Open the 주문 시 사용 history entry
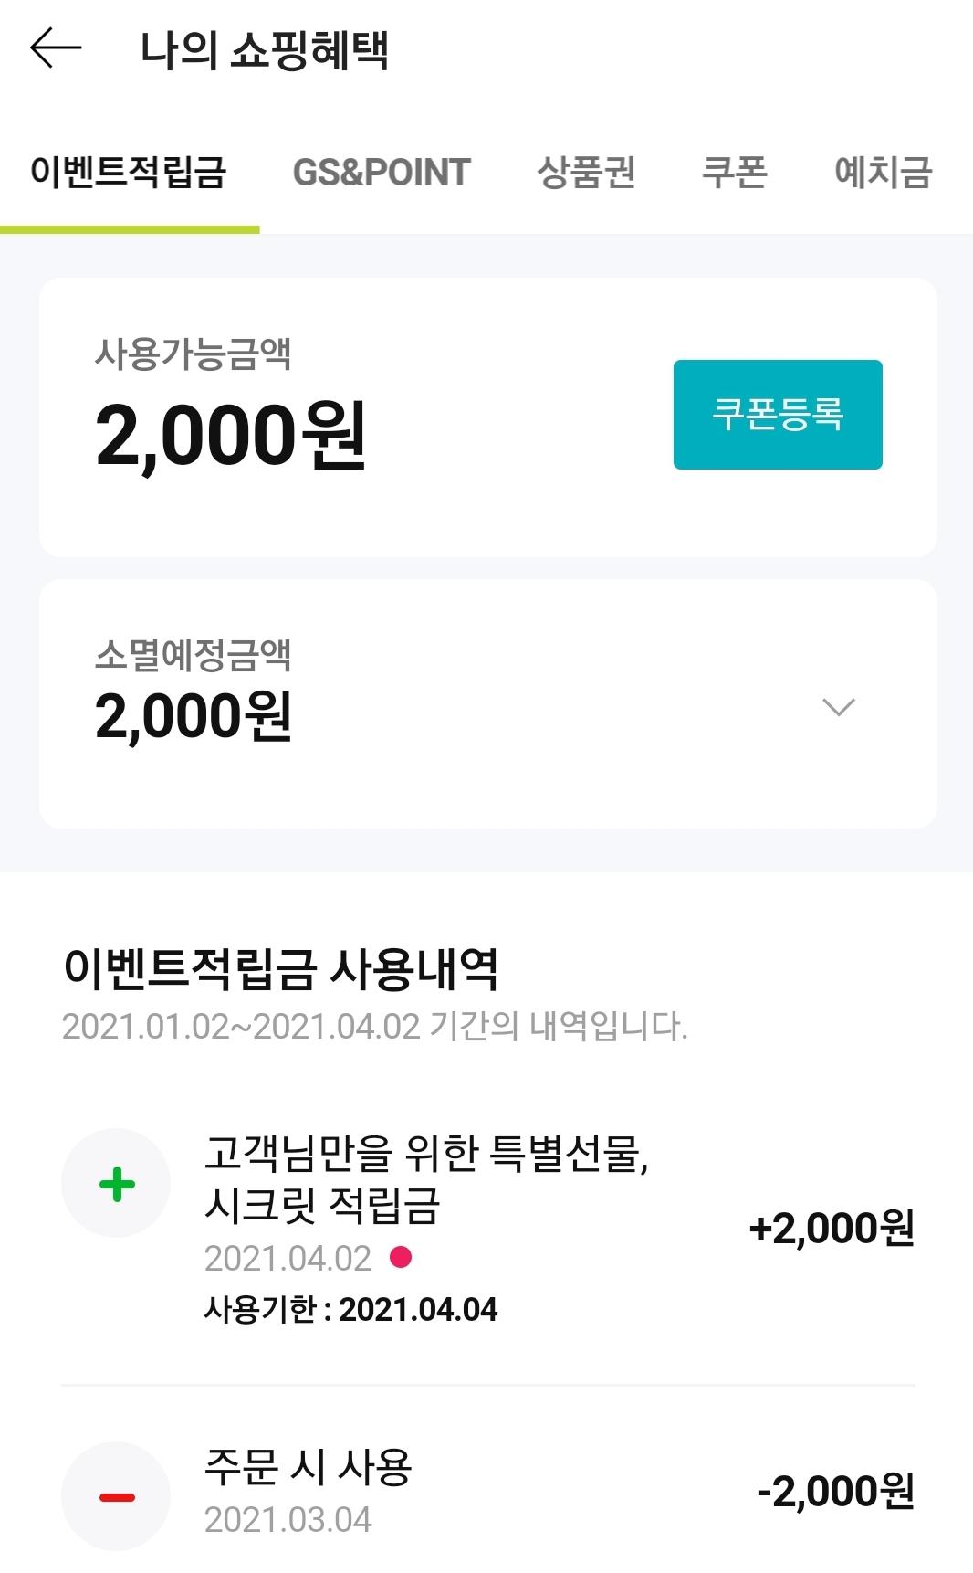973x1573 pixels. point(309,1468)
